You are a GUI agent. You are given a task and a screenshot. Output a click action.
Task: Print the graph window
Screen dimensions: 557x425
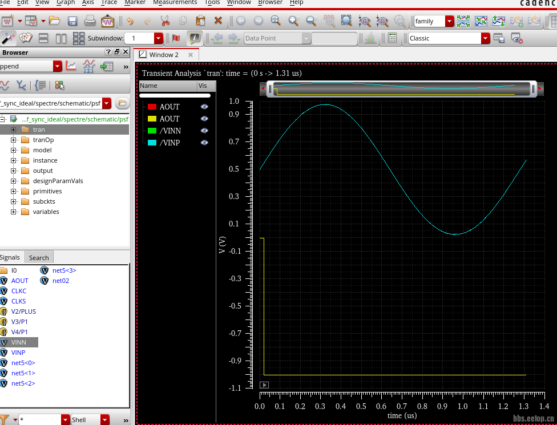tap(90, 21)
